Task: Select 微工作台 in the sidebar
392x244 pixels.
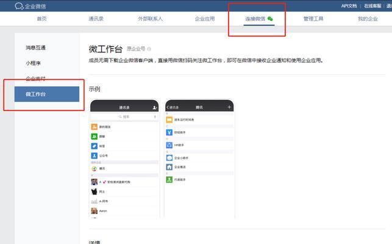Action: click(x=47, y=94)
